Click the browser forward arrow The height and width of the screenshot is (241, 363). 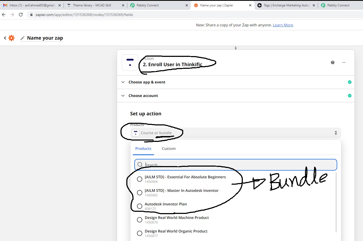pos(12,15)
